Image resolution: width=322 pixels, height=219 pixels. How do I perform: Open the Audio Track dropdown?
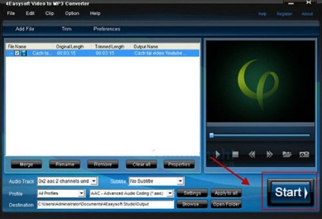pos(94,181)
